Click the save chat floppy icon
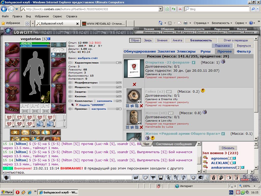Image resolution: width=261 pixels, height=196 pixels. point(161,178)
